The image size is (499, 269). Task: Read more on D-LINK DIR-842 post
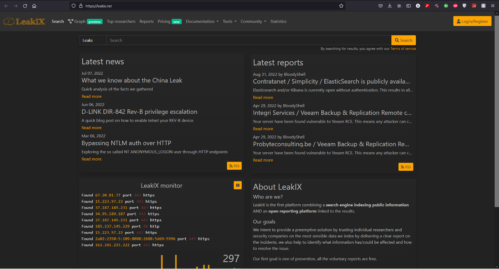pyautogui.click(x=92, y=128)
